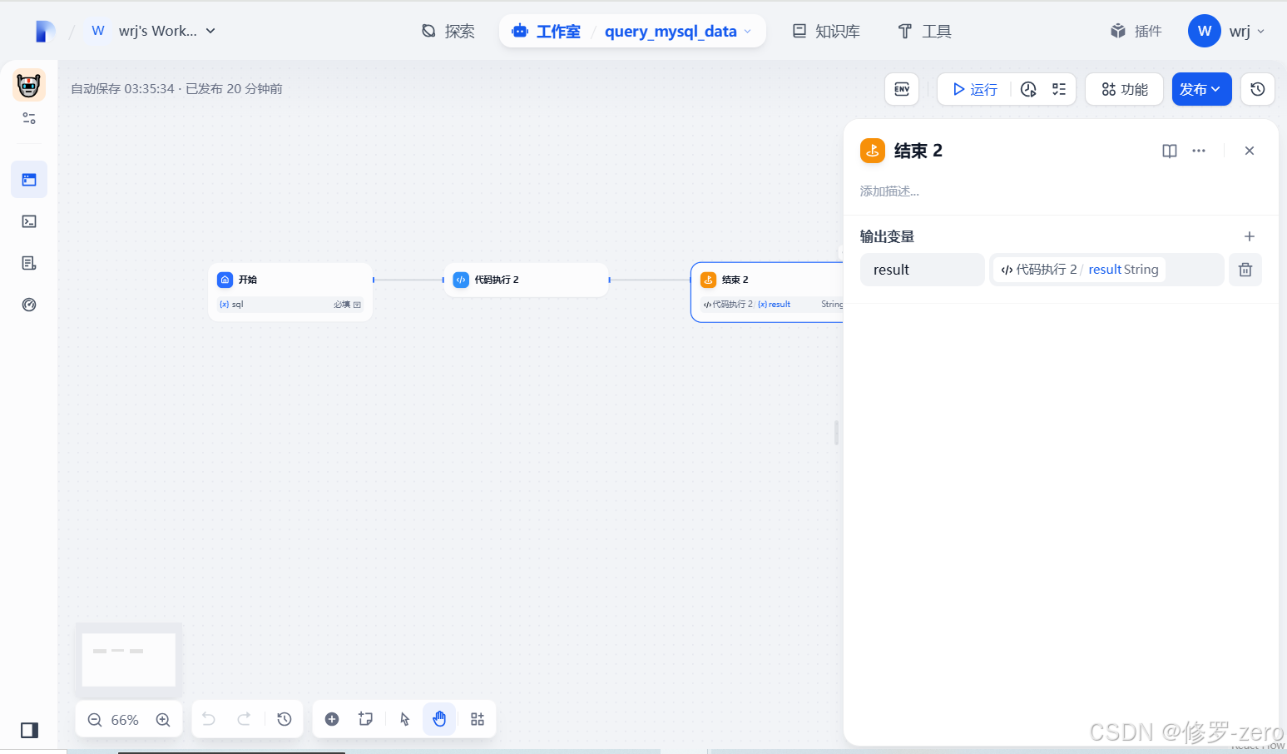Click the result output variable field
The height and width of the screenshot is (754, 1287).
tap(922, 269)
